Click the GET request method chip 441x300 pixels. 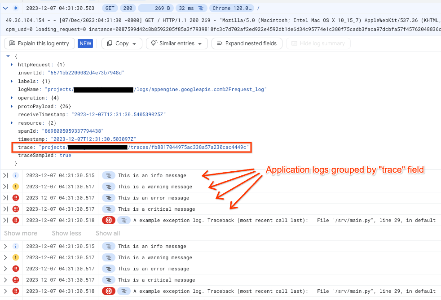point(110,8)
